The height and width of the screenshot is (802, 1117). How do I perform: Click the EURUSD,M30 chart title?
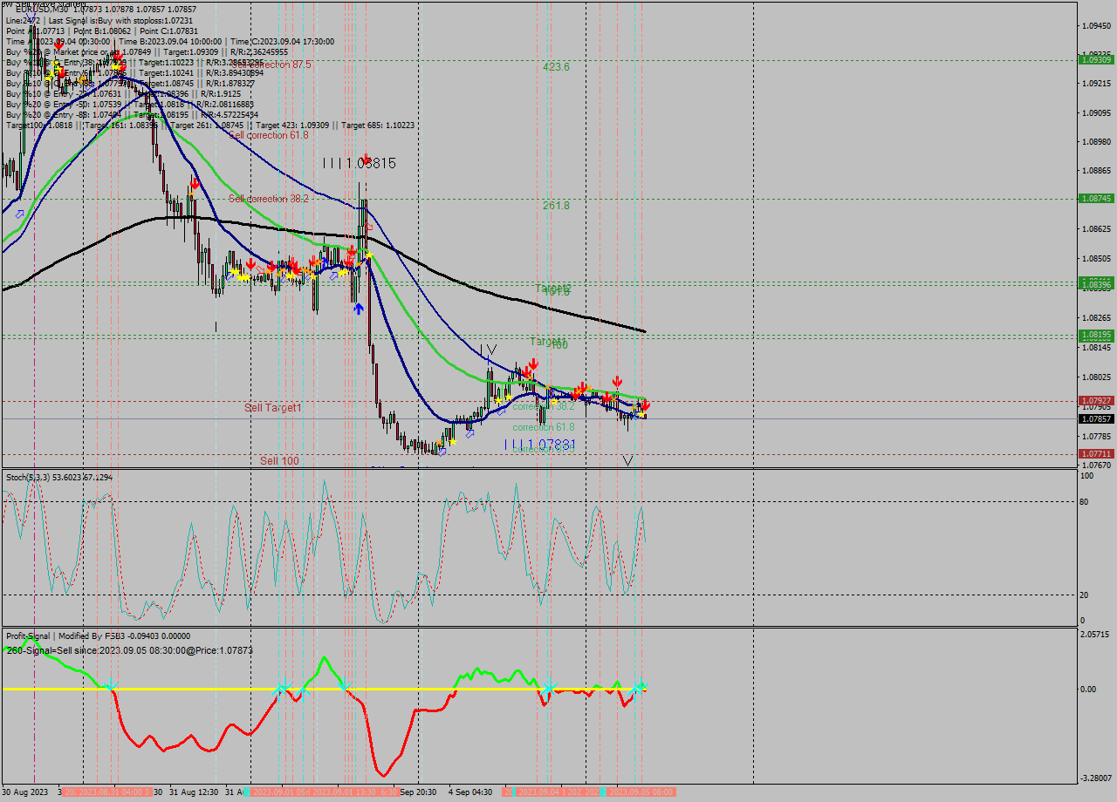coord(42,10)
